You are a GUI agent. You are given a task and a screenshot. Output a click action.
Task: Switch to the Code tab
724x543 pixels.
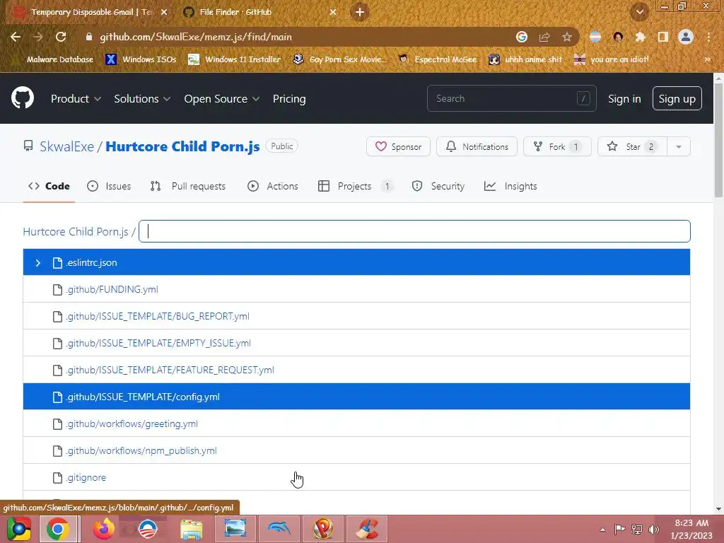49,186
